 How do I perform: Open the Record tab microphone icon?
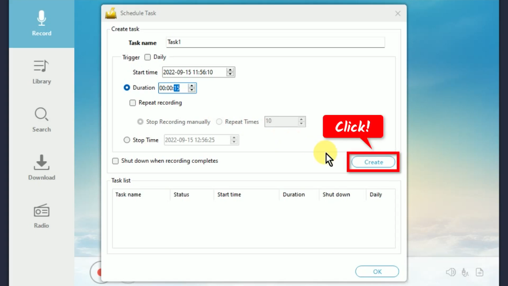click(41, 18)
